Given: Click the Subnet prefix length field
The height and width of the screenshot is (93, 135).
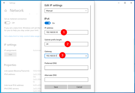Looking at the screenshot, I should point(66,44).
